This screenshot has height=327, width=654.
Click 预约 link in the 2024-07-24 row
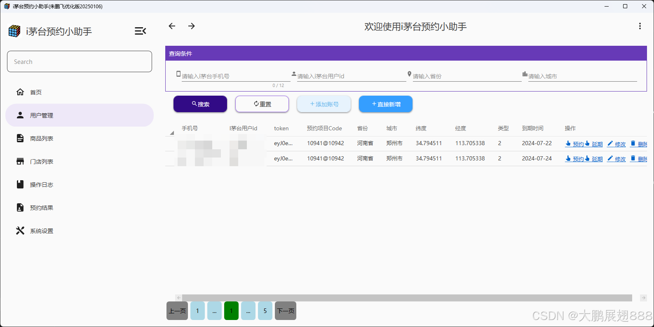pos(574,159)
